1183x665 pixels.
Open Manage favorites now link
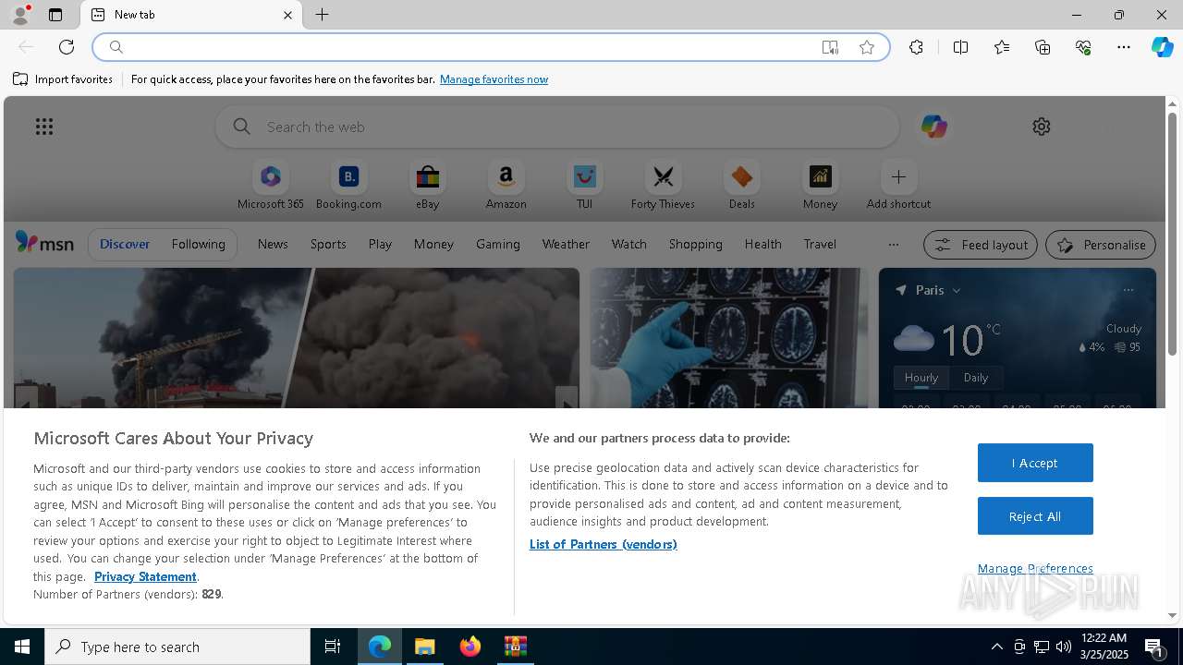494,79
